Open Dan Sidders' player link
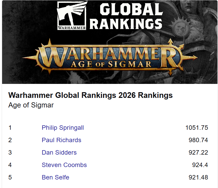The image size is (218, 188). click(59, 153)
